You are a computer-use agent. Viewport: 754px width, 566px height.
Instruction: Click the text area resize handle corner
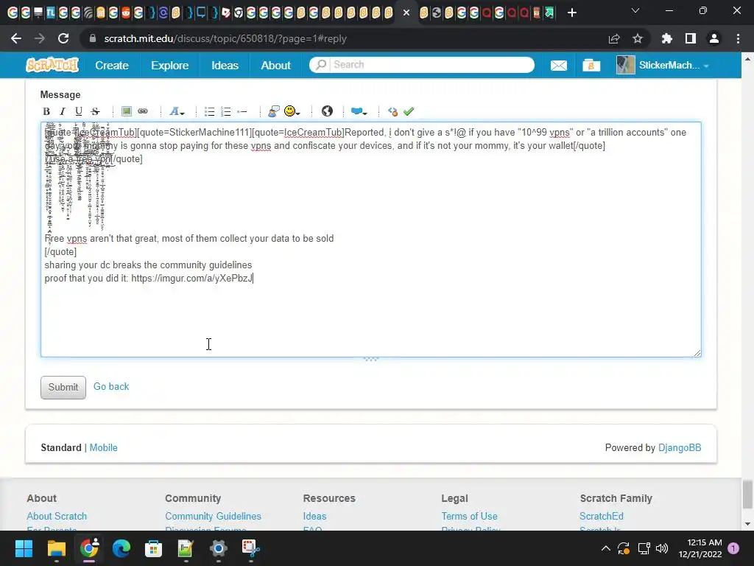pyautogui.click(x=697, y=353)
